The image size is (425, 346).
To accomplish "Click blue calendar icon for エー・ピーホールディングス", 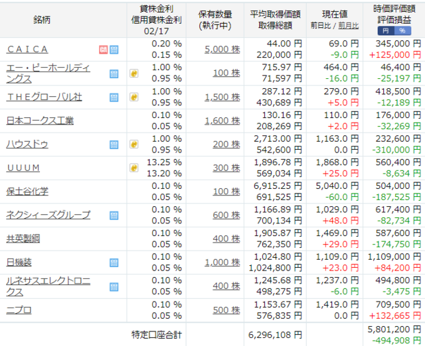I will click(x=114, y=74).
